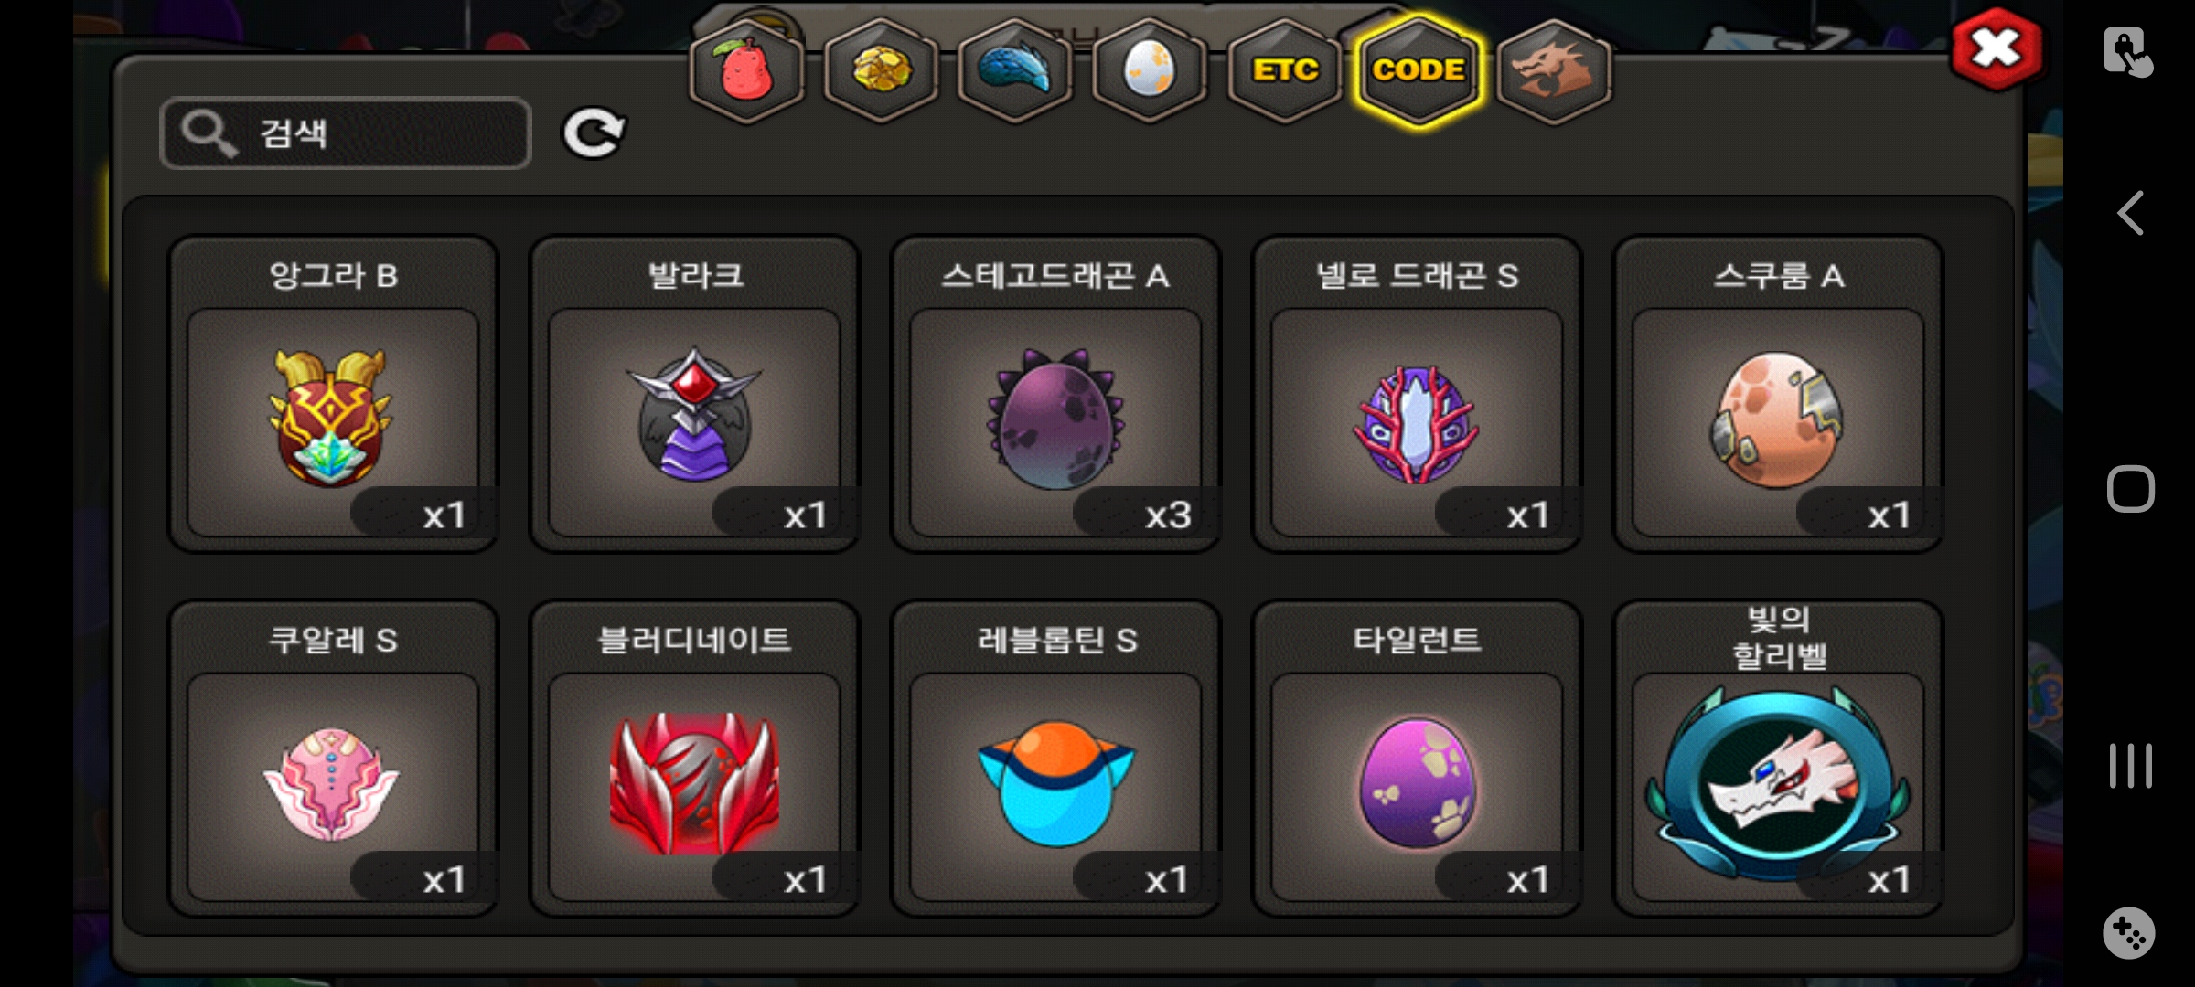Tap the Android recent apps button
Viewport: 2195px width, 987px height.
click(2131, 766)
